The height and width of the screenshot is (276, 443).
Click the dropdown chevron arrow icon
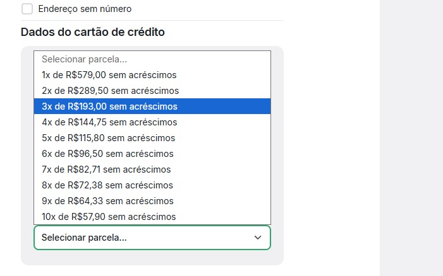pos(257,238)
